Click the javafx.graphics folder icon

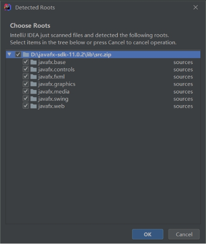(x=33, y=84)
